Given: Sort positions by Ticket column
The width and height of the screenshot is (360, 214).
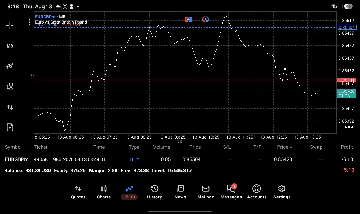Looking at the screenshot, I should point(41,147).
